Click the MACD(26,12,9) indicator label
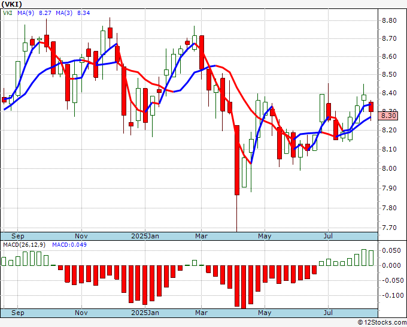 (x=25, y=245)
